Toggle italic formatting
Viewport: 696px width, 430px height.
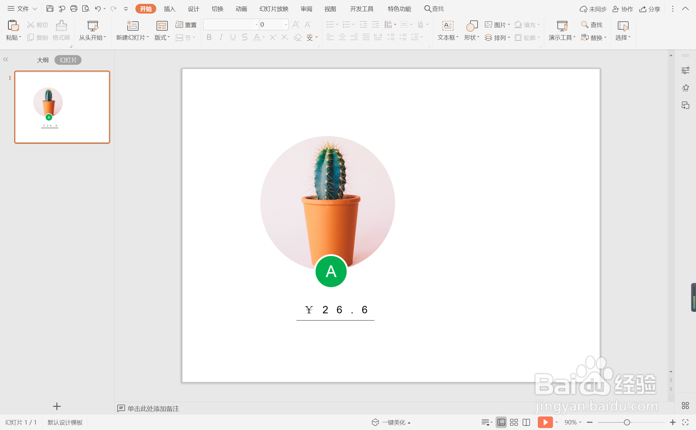(x=221, y=37)
